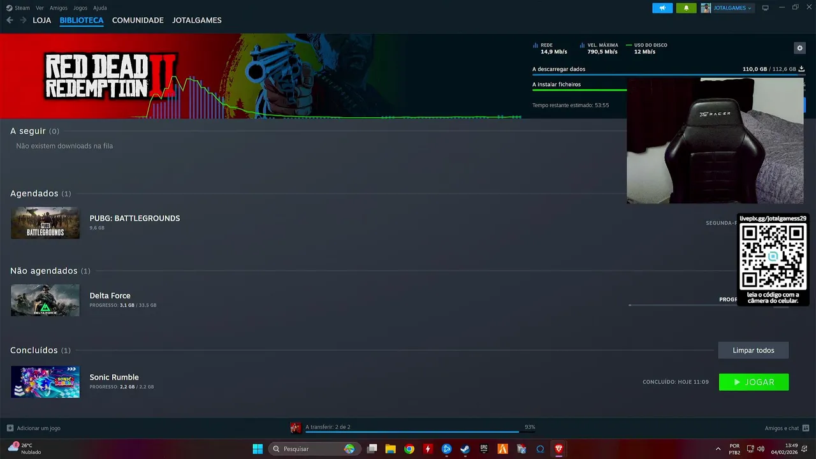Open the Ver menu
The height and width of the screenshot is (459, 816).
(40, 8)
